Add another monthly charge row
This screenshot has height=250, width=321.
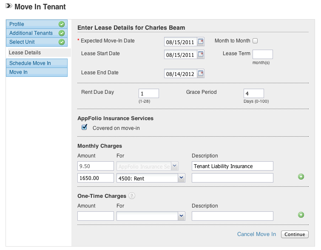coord(301,177)
